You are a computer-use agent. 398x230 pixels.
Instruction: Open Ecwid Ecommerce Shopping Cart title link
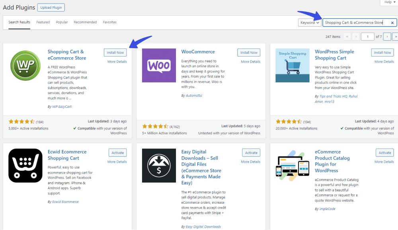(67, 155)
